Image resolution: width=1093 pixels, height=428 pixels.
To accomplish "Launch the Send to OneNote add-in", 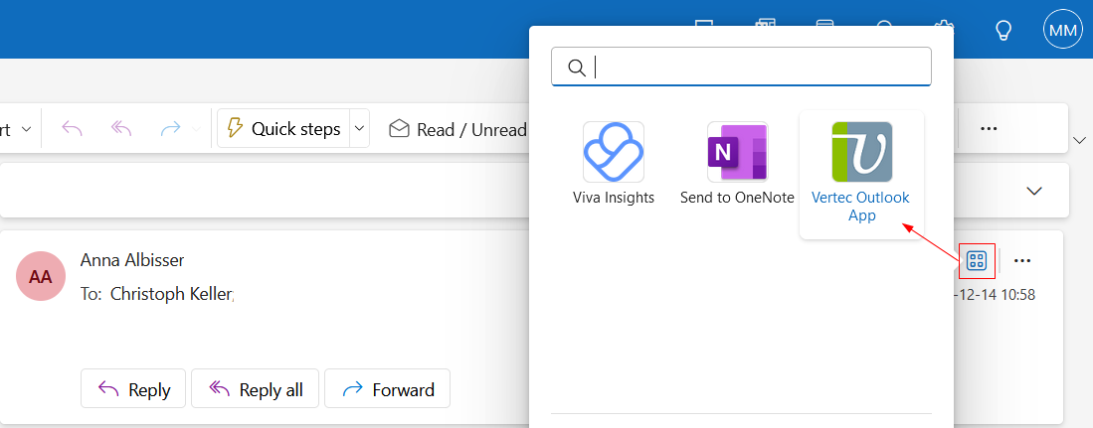I will (737, 165).
